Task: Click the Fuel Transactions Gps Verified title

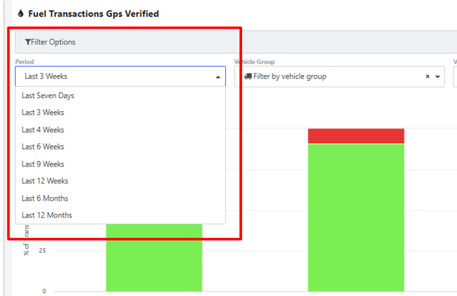Action: pyautogui.click(x=93, y=13)
